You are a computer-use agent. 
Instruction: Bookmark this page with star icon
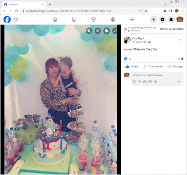point(146,11)
